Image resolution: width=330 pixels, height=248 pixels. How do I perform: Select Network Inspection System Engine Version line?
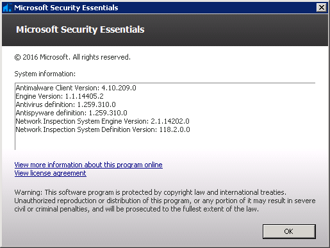(103, 121)
